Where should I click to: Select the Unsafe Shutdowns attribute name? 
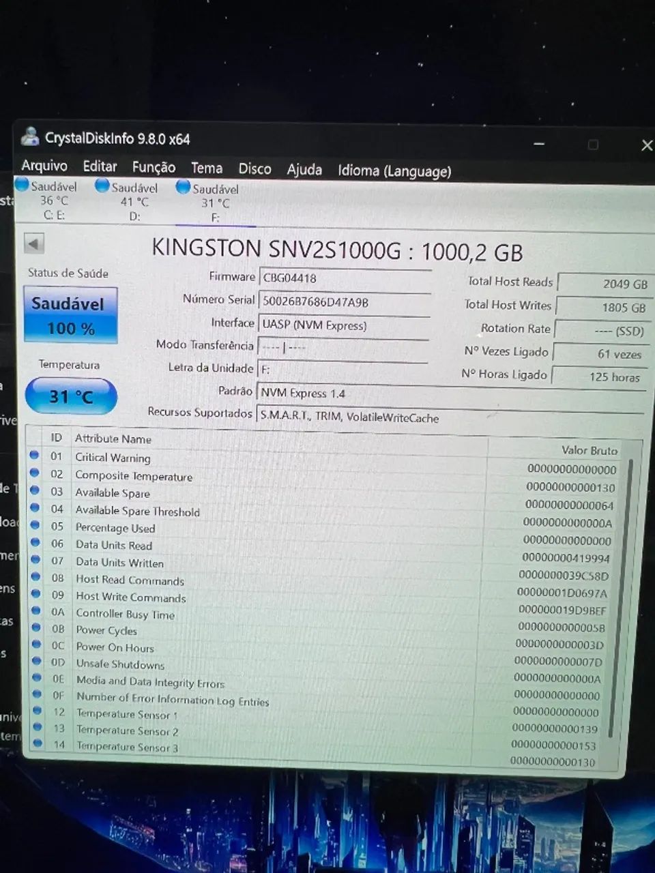pyautogui.click(x=121, y=664)
